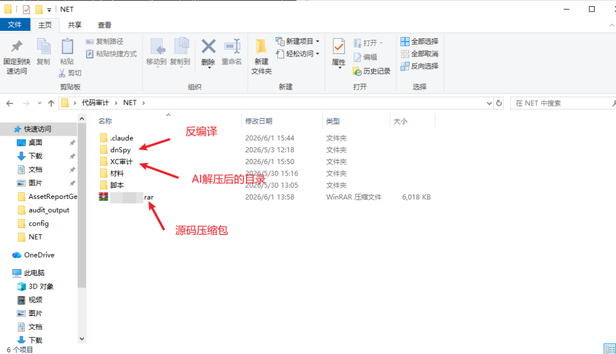Click the Refresh button
The height and width of the screenshot is (354, 616).
tap(499, 103)
